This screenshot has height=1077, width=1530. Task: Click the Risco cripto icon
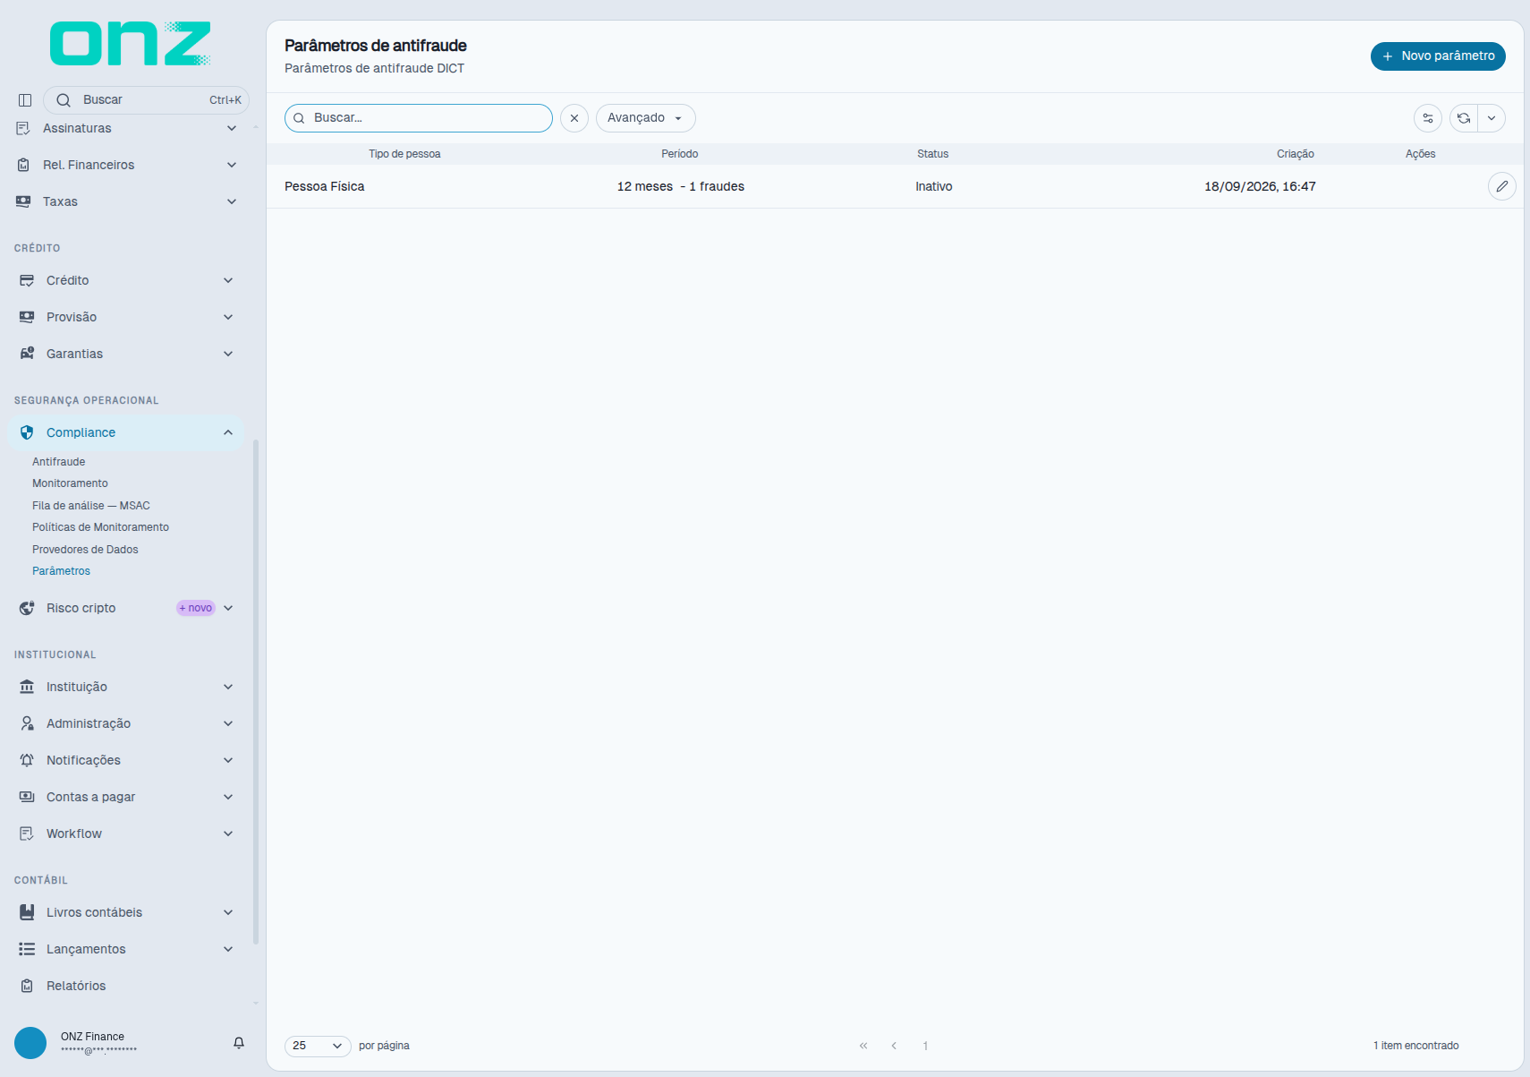[x=27, y=608]
